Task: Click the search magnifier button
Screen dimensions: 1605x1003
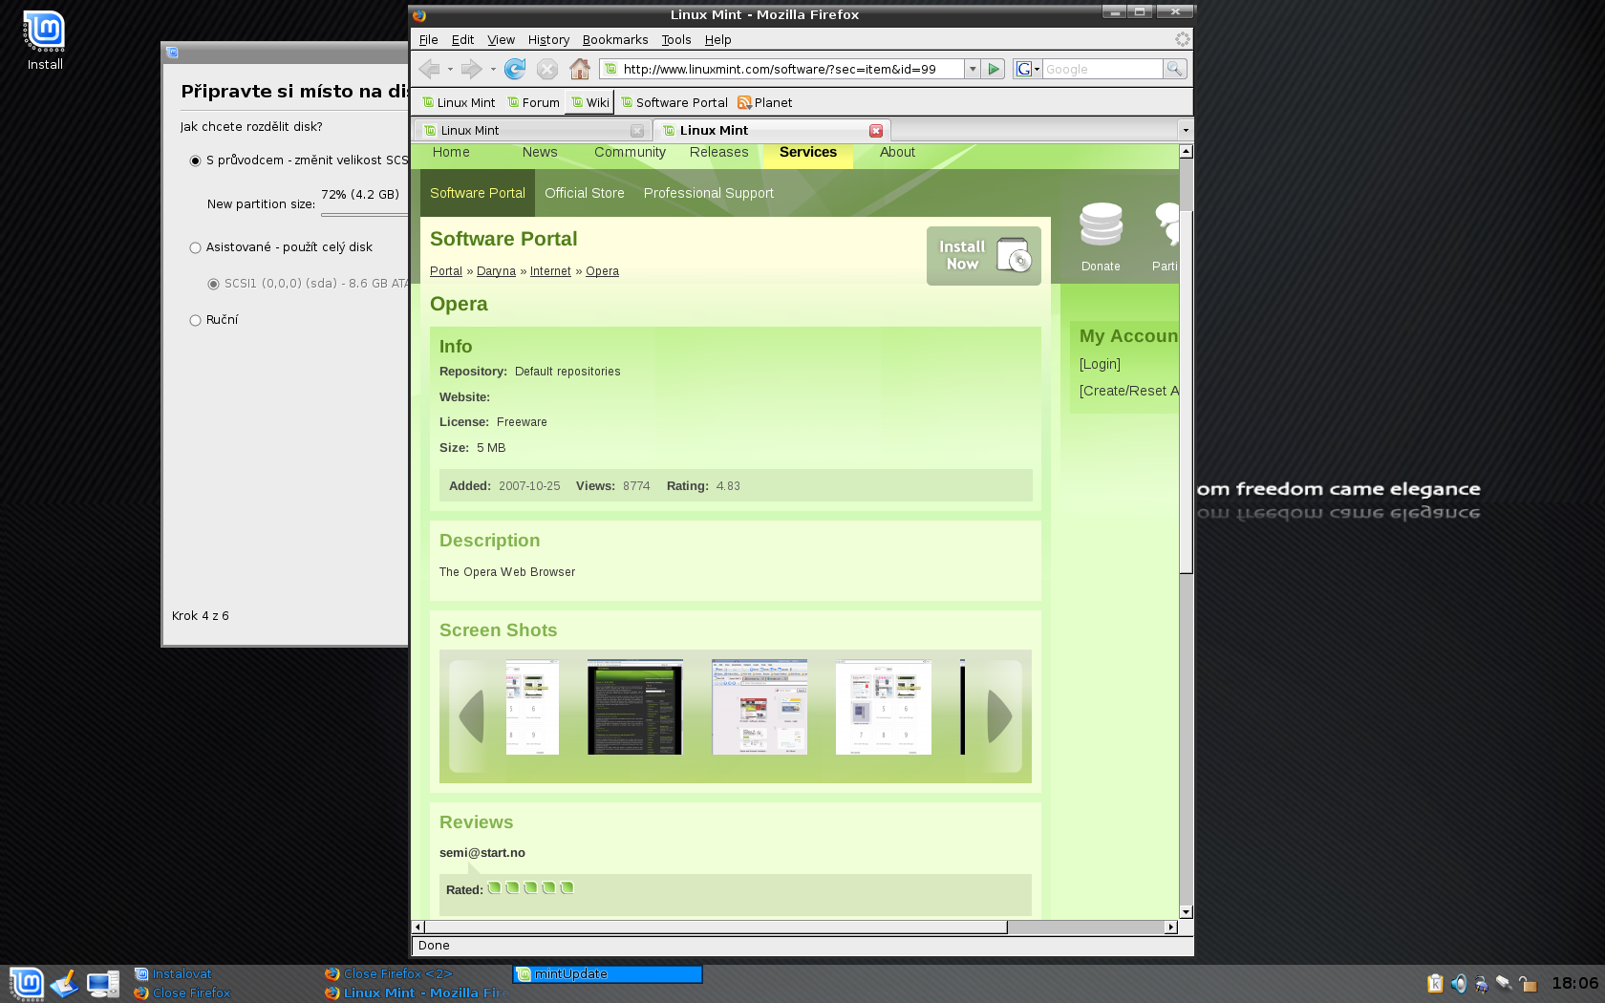Action: pyautogui.click(x=1175, y=69)
